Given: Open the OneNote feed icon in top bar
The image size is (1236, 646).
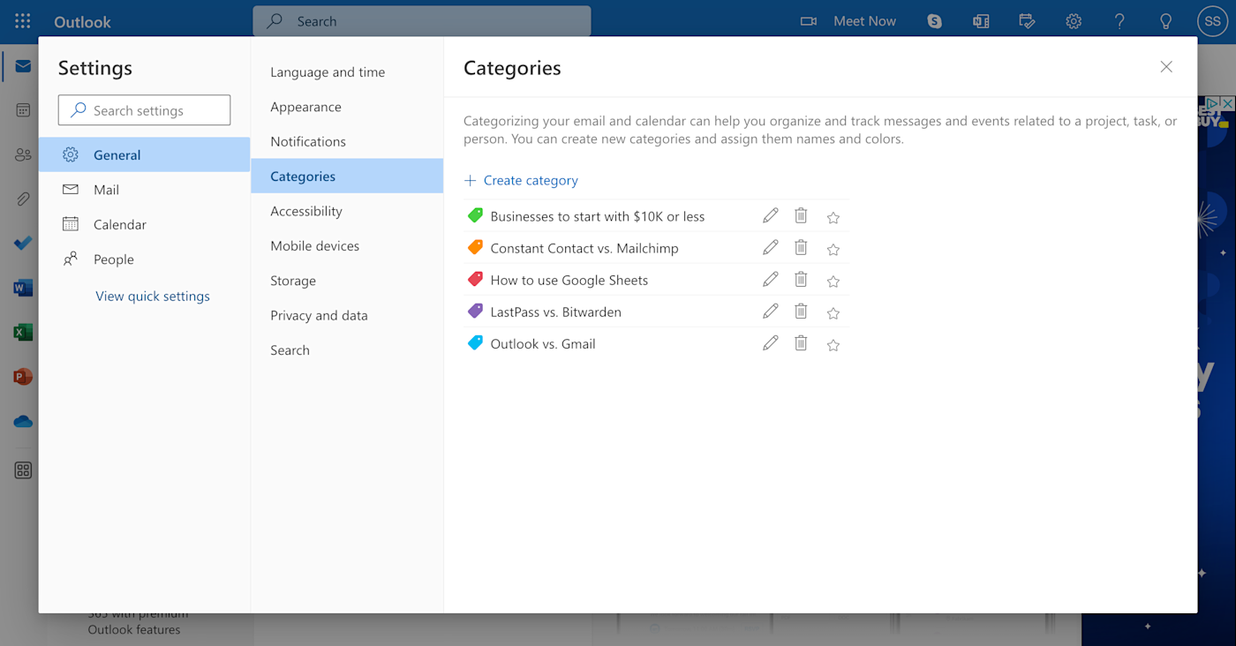Looking at the screenshot, I should [x=981, y=21].
